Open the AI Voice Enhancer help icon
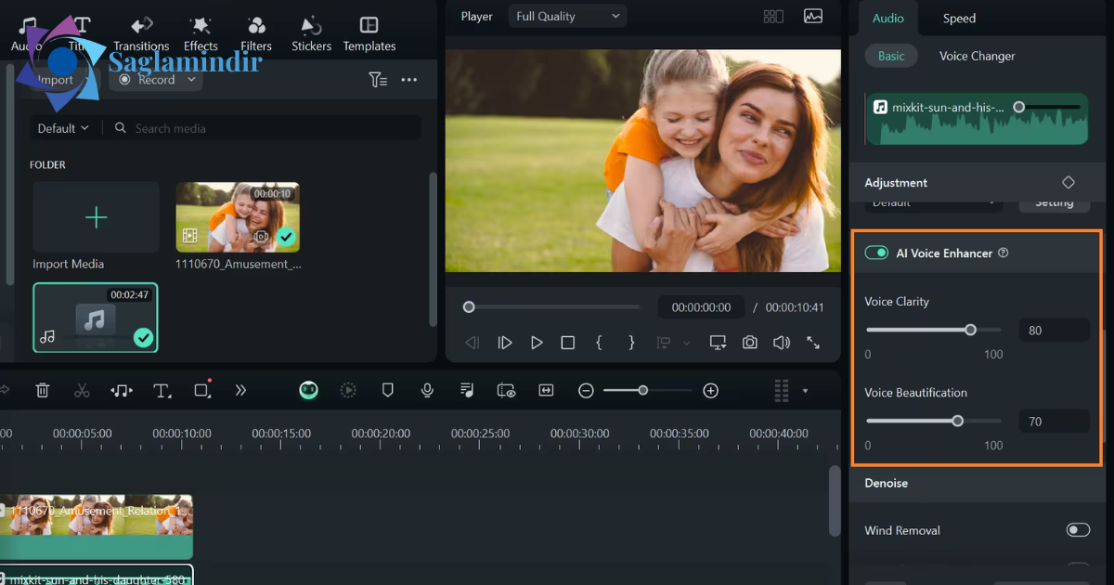The height and width of the screenshot is (585, 1114). click(1003, 253)
